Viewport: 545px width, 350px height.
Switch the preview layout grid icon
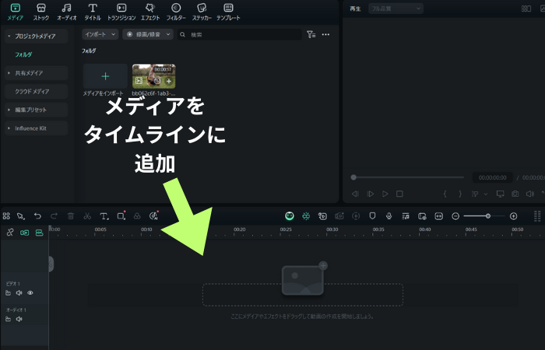[x=526, y=9]
